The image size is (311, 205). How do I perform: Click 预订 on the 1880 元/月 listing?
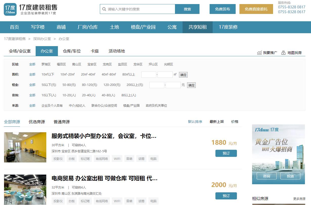click(x=226, y=153)
